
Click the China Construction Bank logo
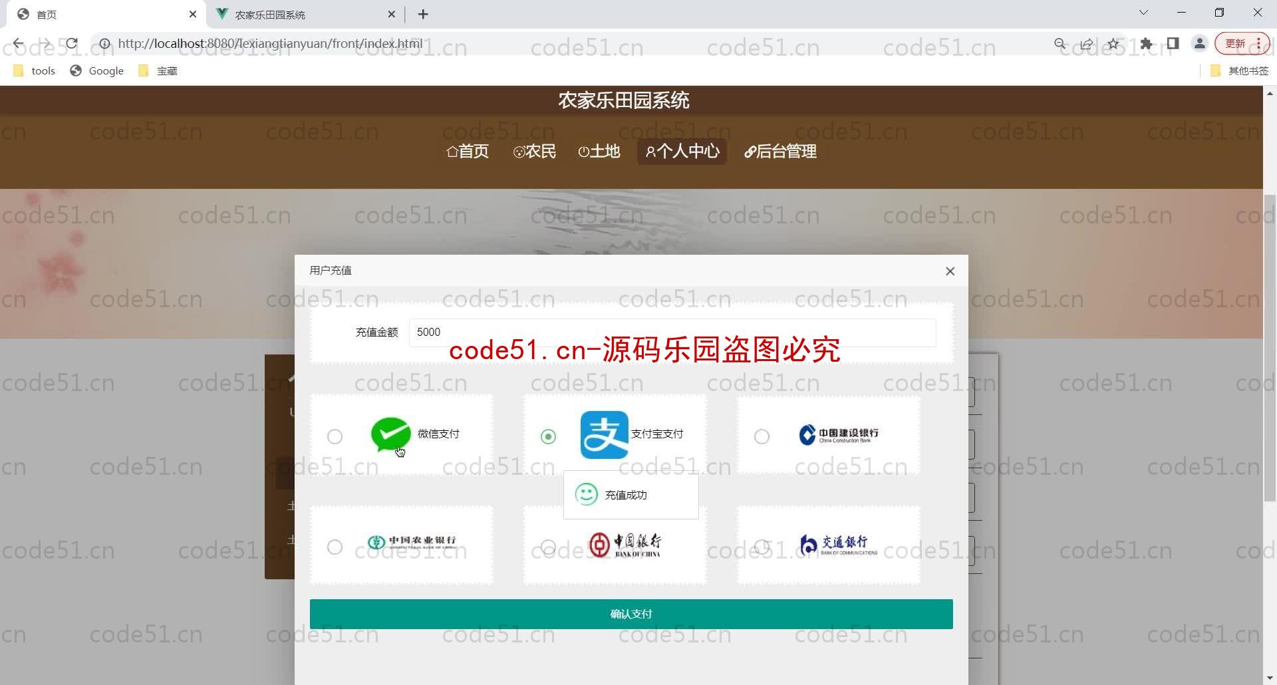click(x=838, y=434)
